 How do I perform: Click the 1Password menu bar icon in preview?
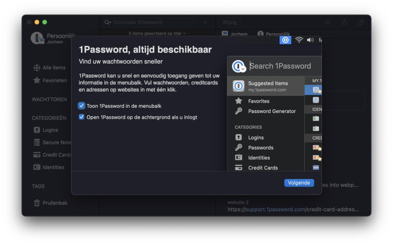point(285,40)
